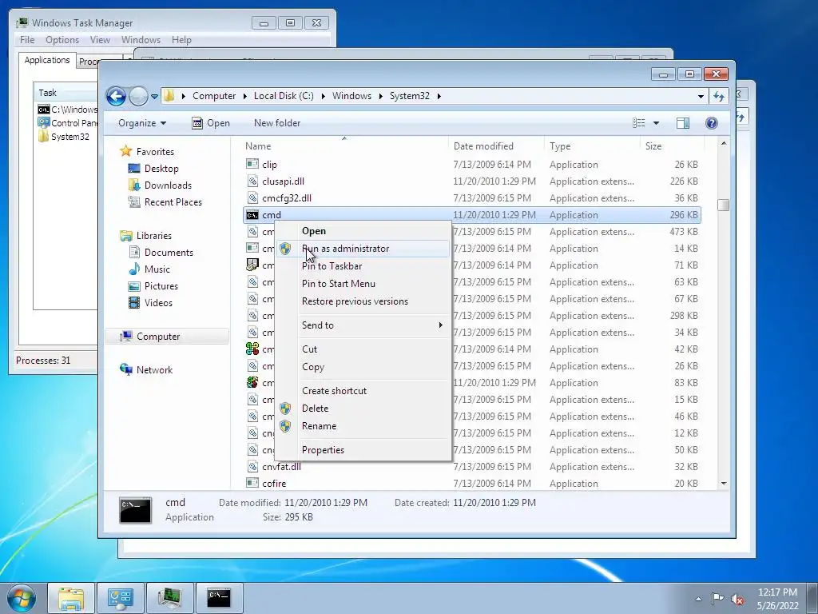The height and width of the screenshot is (614, 818).
Task: Expand the arrow after Windows breadcrumb
Action: point(381,96)
